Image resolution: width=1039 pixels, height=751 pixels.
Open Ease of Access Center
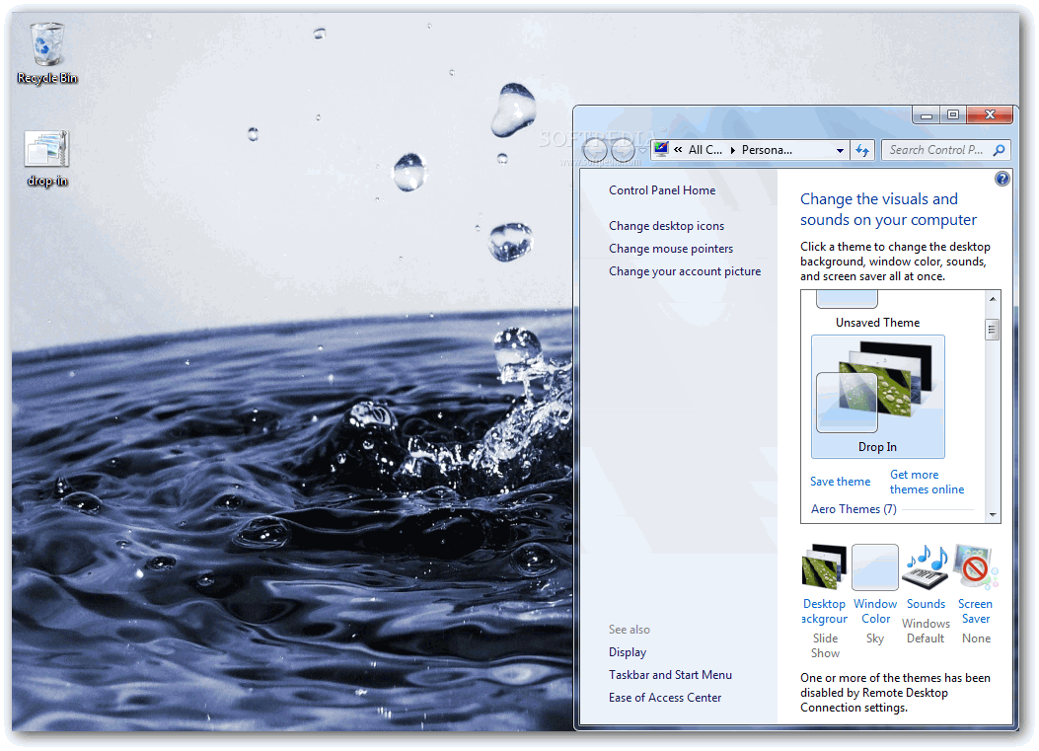coord(665,698)
